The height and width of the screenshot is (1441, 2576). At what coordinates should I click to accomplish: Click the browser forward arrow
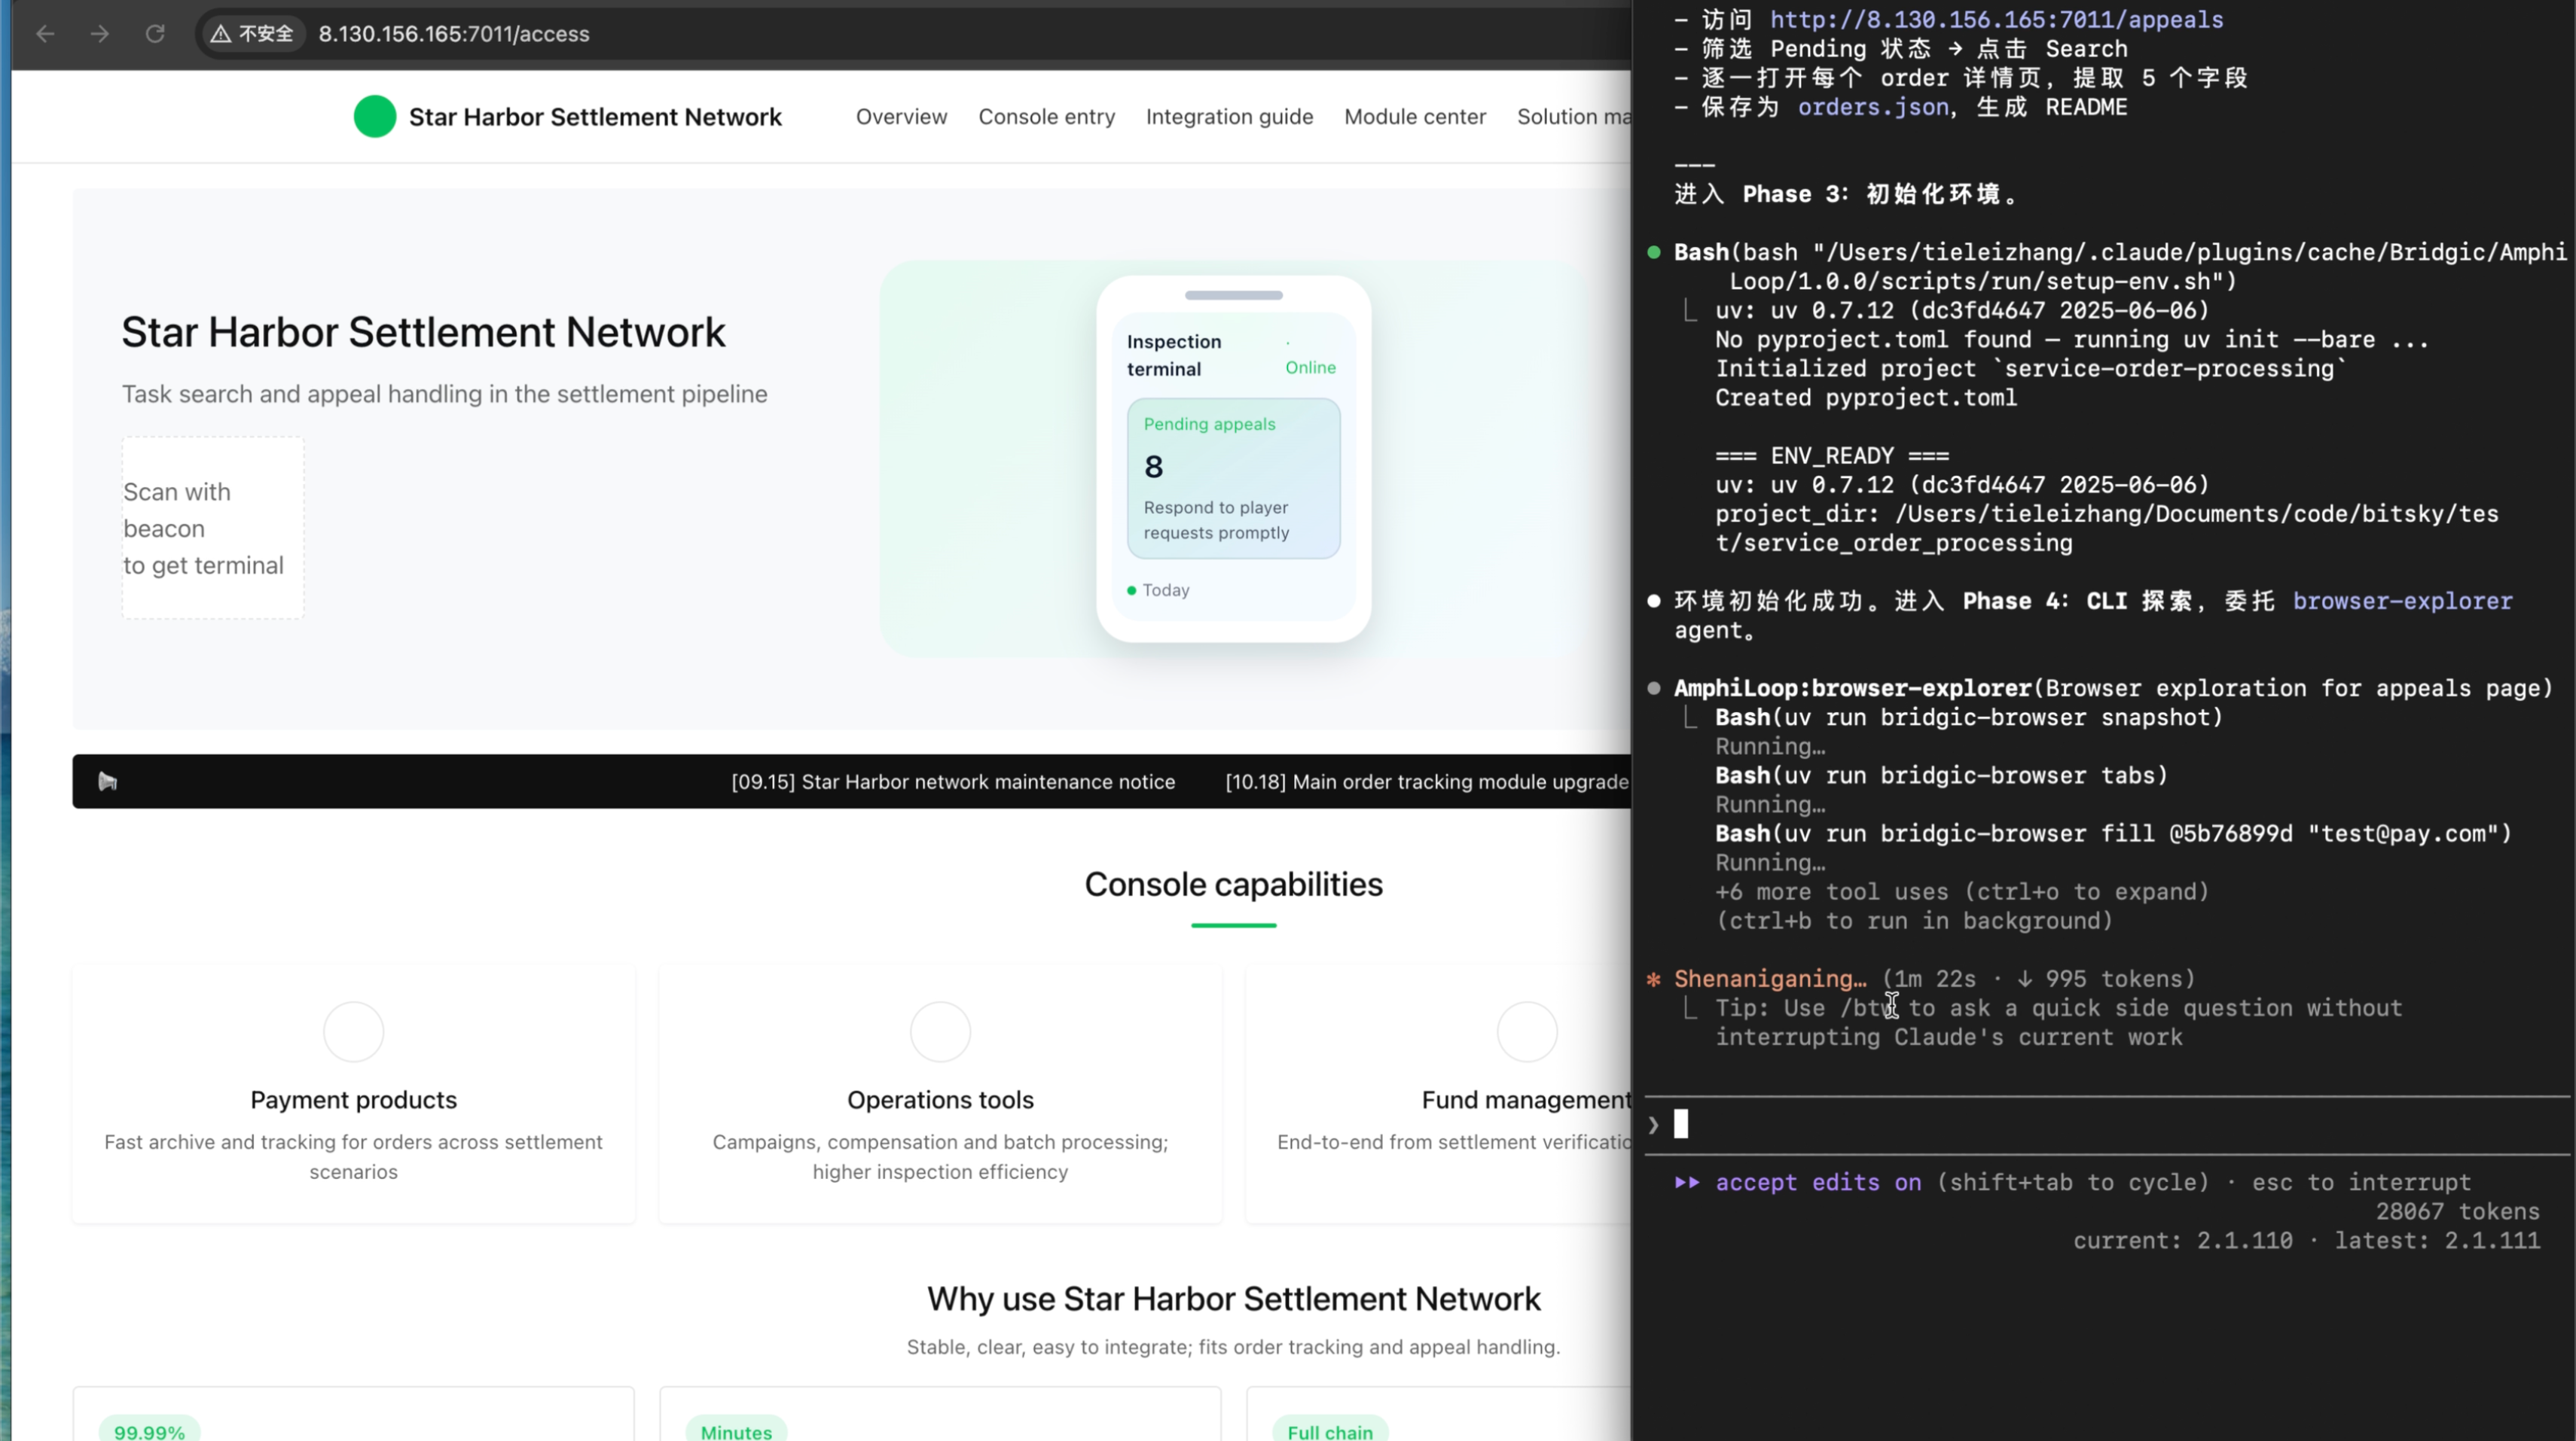click(100, 34)
